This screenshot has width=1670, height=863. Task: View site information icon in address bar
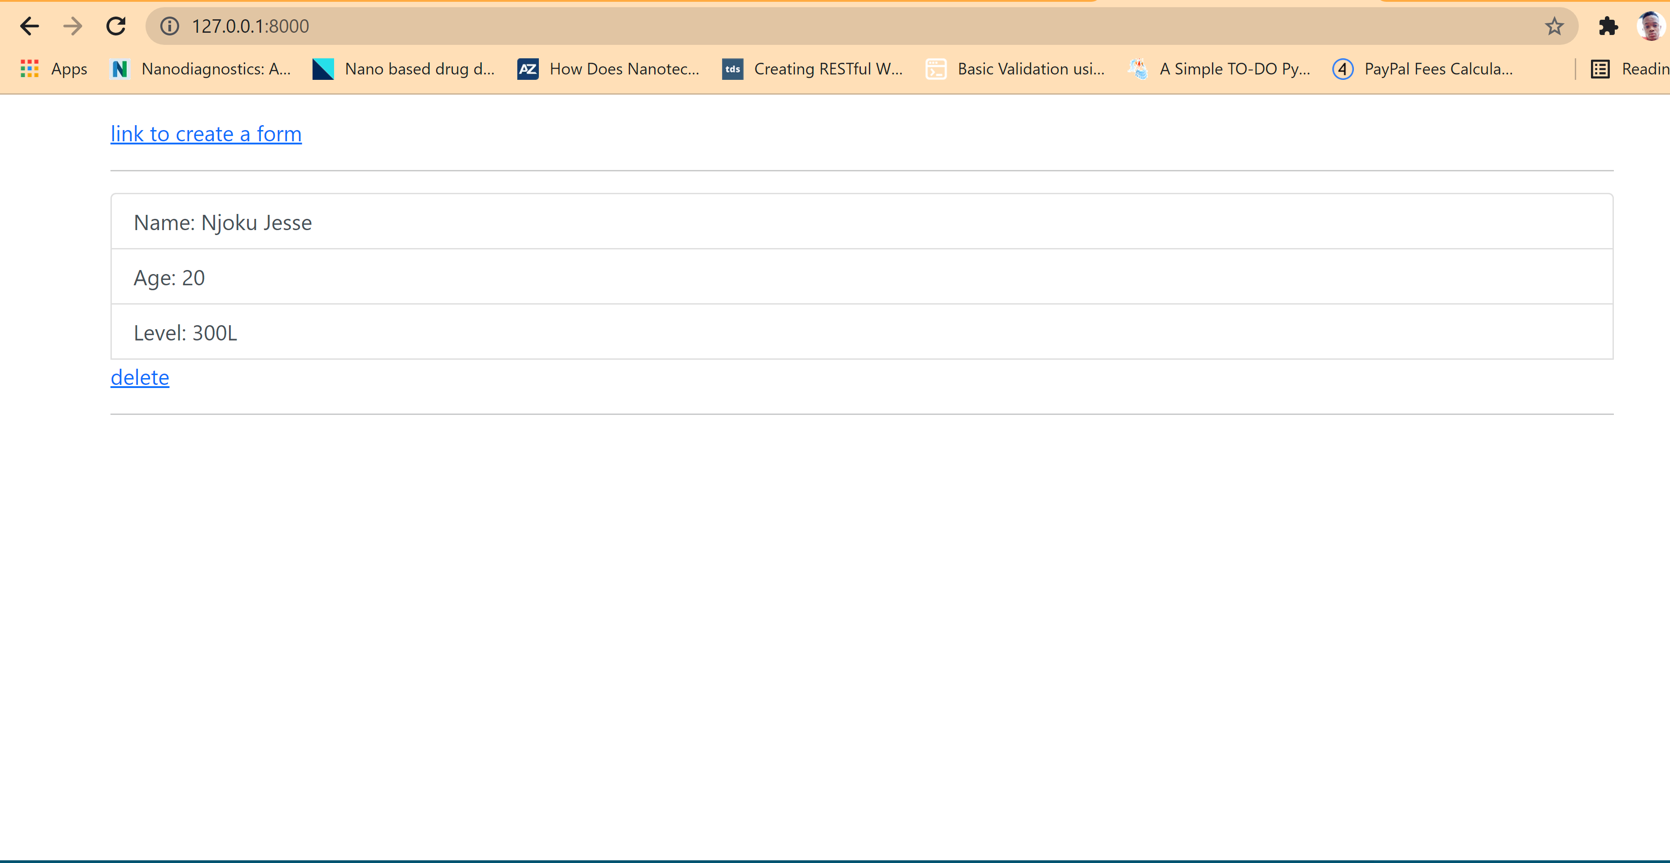pos(170,26)
